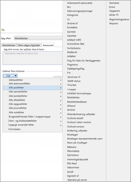Switch to the Flere valgmuligheder tab
131x182 pixels.
(29, 45)
